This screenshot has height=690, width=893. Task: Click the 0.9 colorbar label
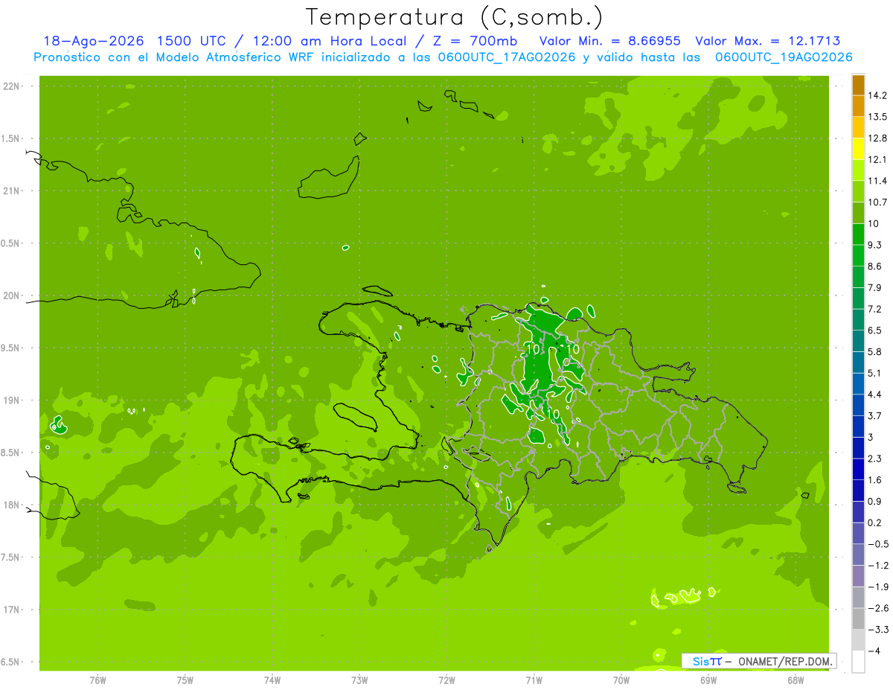(x=874, y=501)
